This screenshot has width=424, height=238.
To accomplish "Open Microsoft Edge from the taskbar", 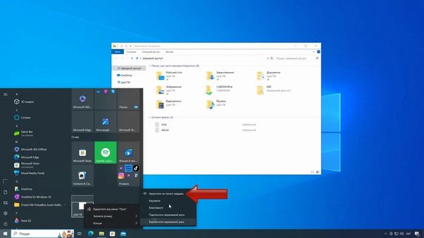I will (91, 233).
